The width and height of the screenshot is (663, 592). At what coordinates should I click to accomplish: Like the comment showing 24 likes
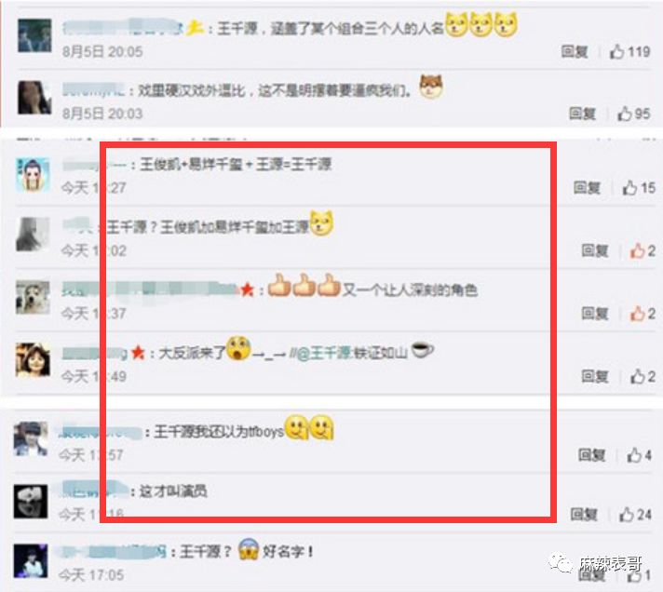point(627,514)
